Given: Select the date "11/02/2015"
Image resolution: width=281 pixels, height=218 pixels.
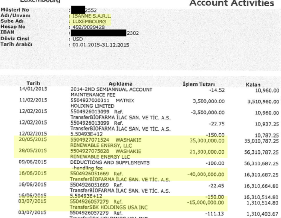Looking at the screenshot, I should 33,100.
